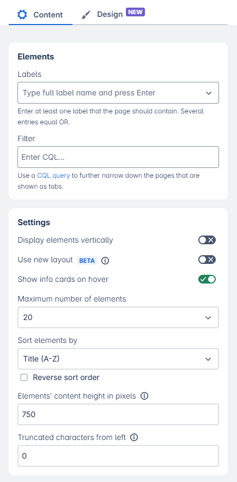The width and height of the screenshot is (237, 482).
Task: Check the Reverse sort order checkbox
Action: click(x=24, y=377)
